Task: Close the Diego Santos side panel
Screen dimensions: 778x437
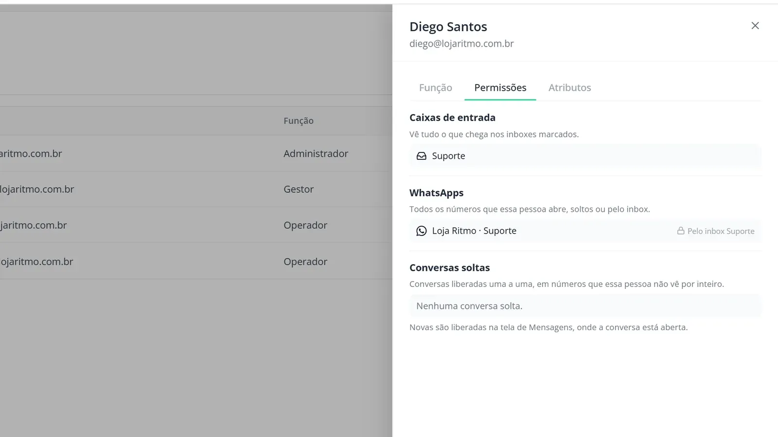Action: click(x=755, y=26)
